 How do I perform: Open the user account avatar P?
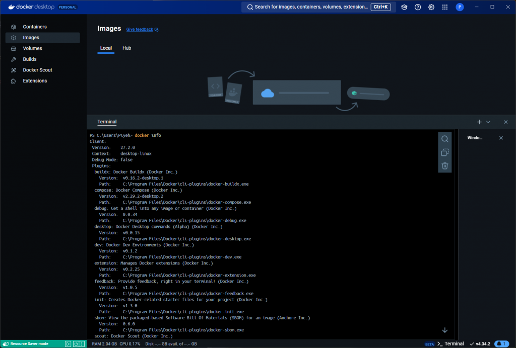coord(460,7)
